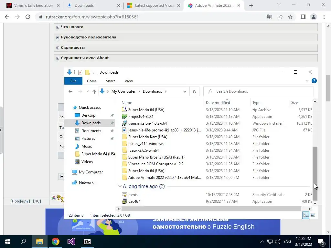Open Customize Quick Access Toolbar dropdown

point(93,73)
